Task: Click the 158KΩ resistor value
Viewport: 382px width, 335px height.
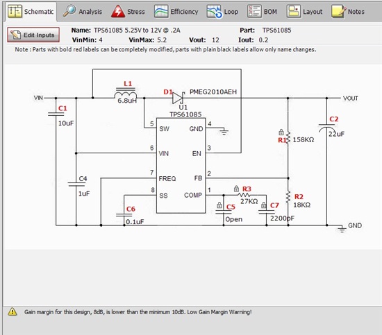Action: 304,139
